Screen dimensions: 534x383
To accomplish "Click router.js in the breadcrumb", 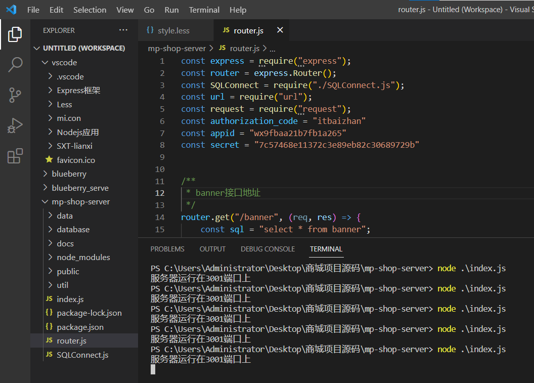I will click(245, 49).
